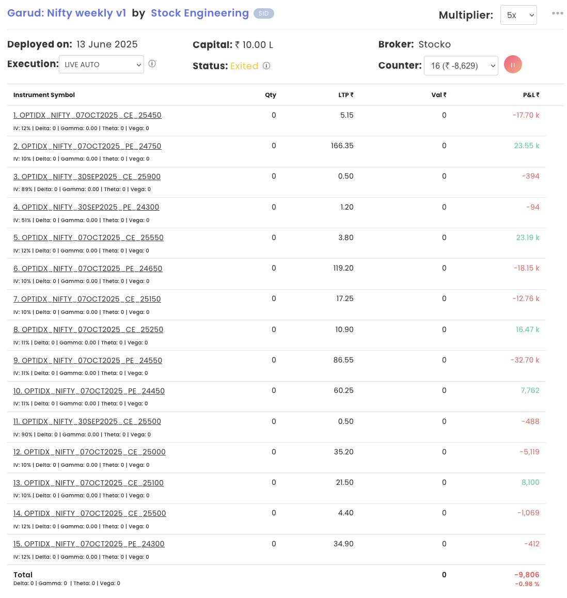Expand the LIVE AUTO execution dropdown
The height and width of the screenshot is (598, 567).
point(102,65)
